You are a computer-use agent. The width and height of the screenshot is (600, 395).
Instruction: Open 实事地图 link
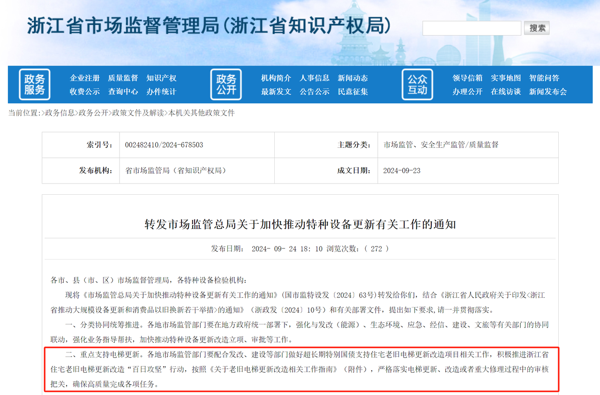pos(506,78)
